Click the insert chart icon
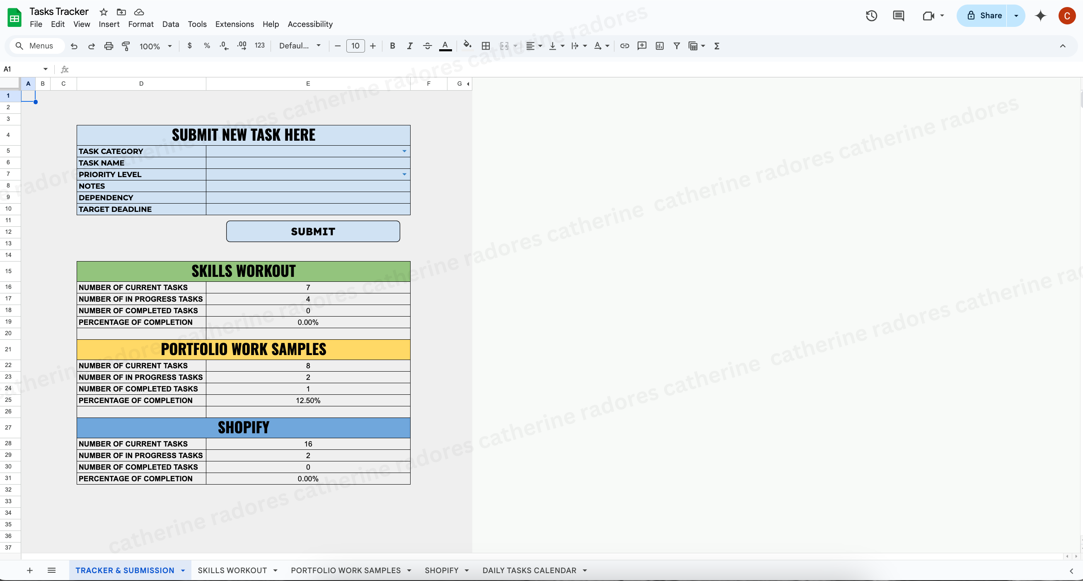 click(x=659, y=46)
